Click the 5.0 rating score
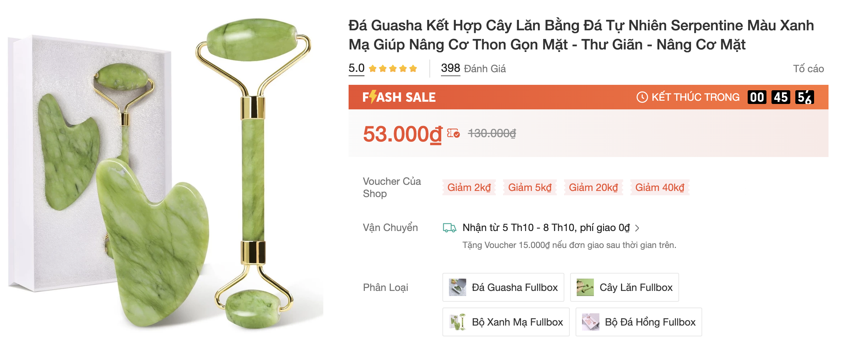Viewport: 848px width, 340px height. [356, 68]
